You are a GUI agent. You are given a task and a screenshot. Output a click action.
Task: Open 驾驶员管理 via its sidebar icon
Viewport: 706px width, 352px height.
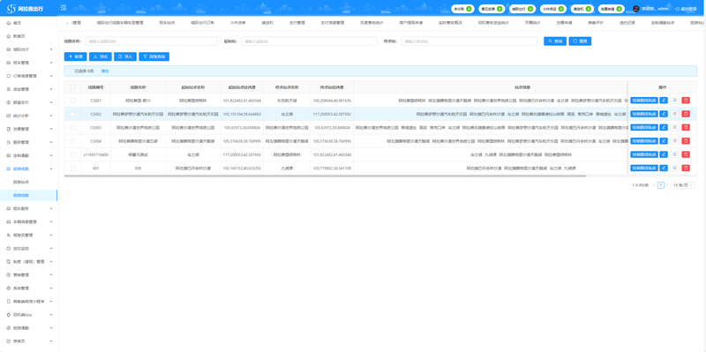coord(9,235)
